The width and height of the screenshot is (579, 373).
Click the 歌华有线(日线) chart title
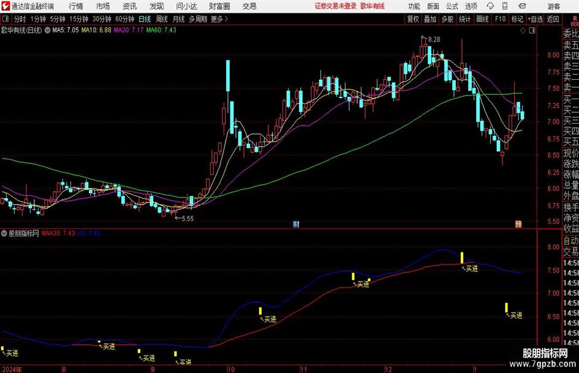pyautogui.click(x=21, y=30)
